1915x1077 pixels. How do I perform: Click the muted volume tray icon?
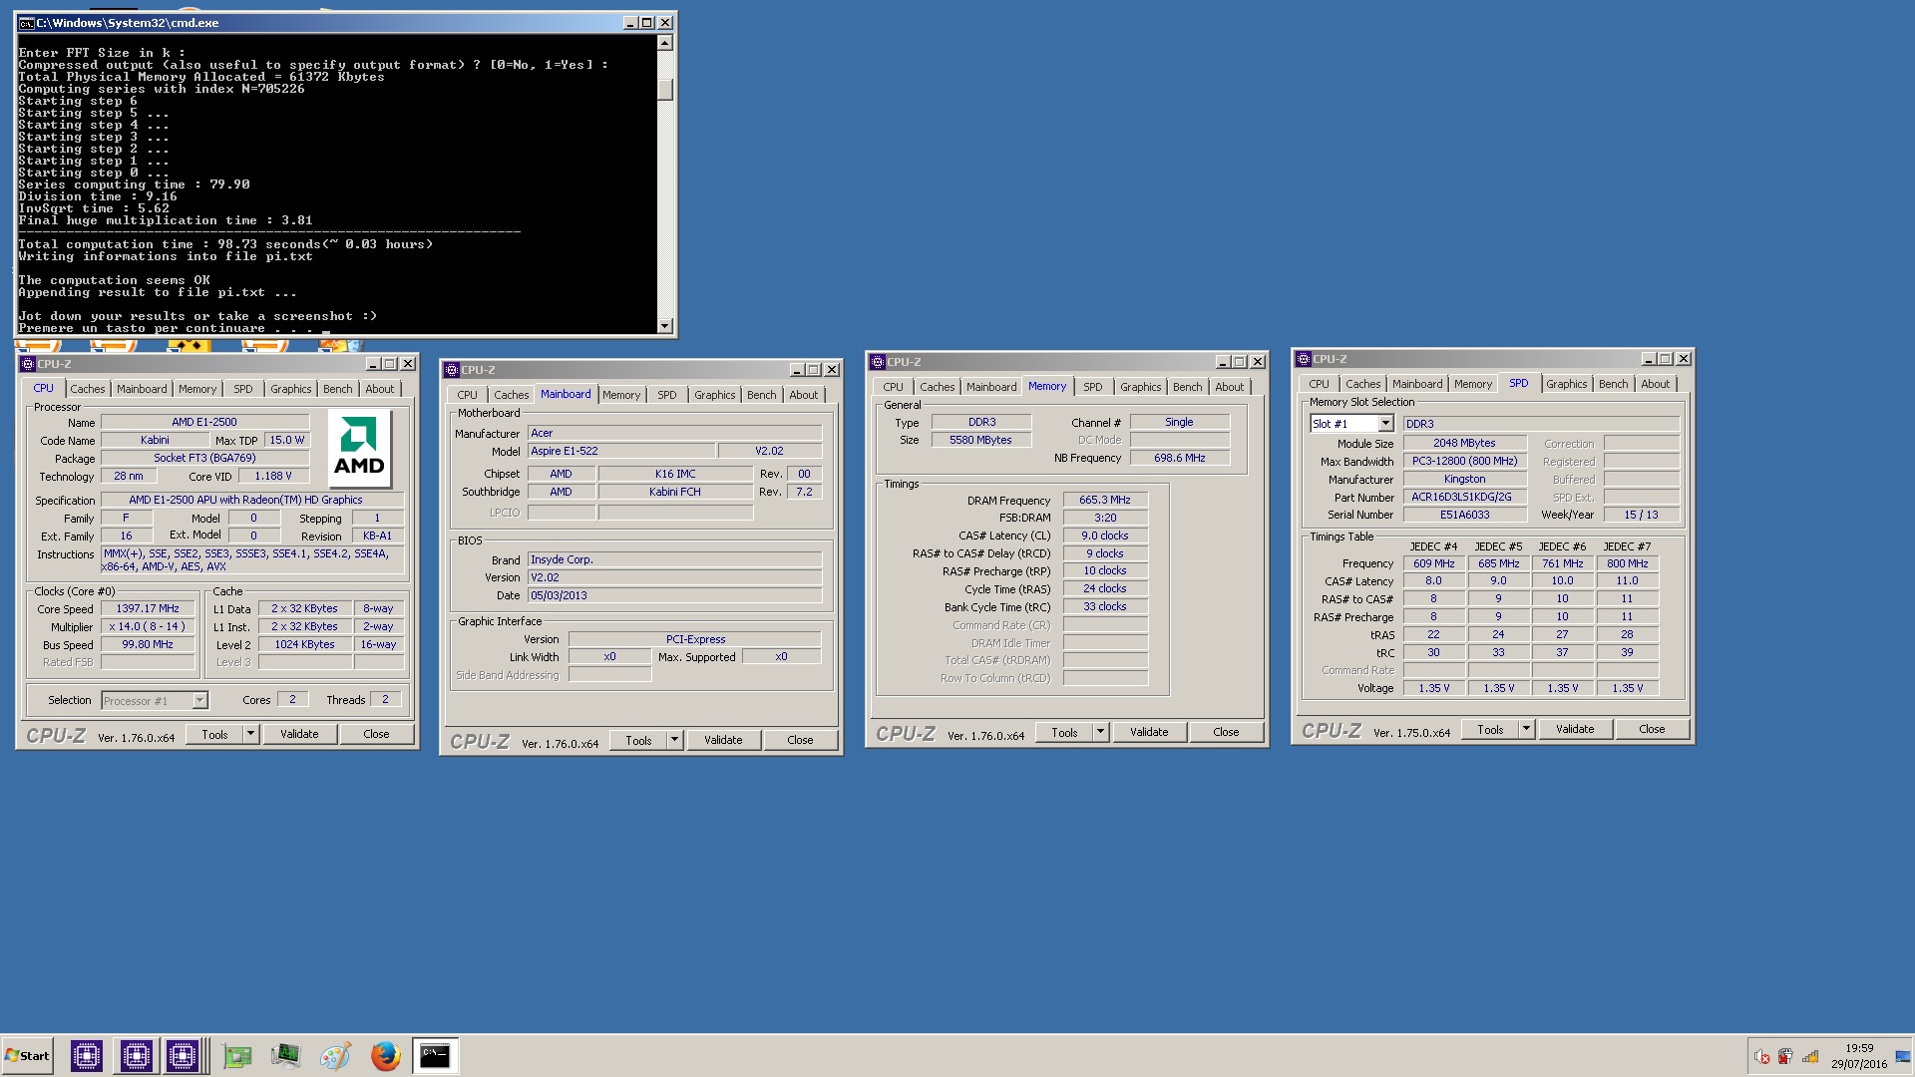[1762, 1057]
